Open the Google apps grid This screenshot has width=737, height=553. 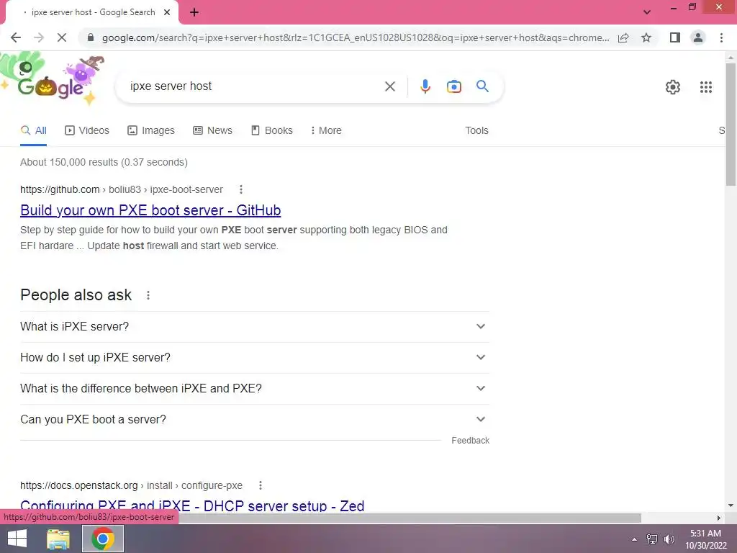click(706, 87)
